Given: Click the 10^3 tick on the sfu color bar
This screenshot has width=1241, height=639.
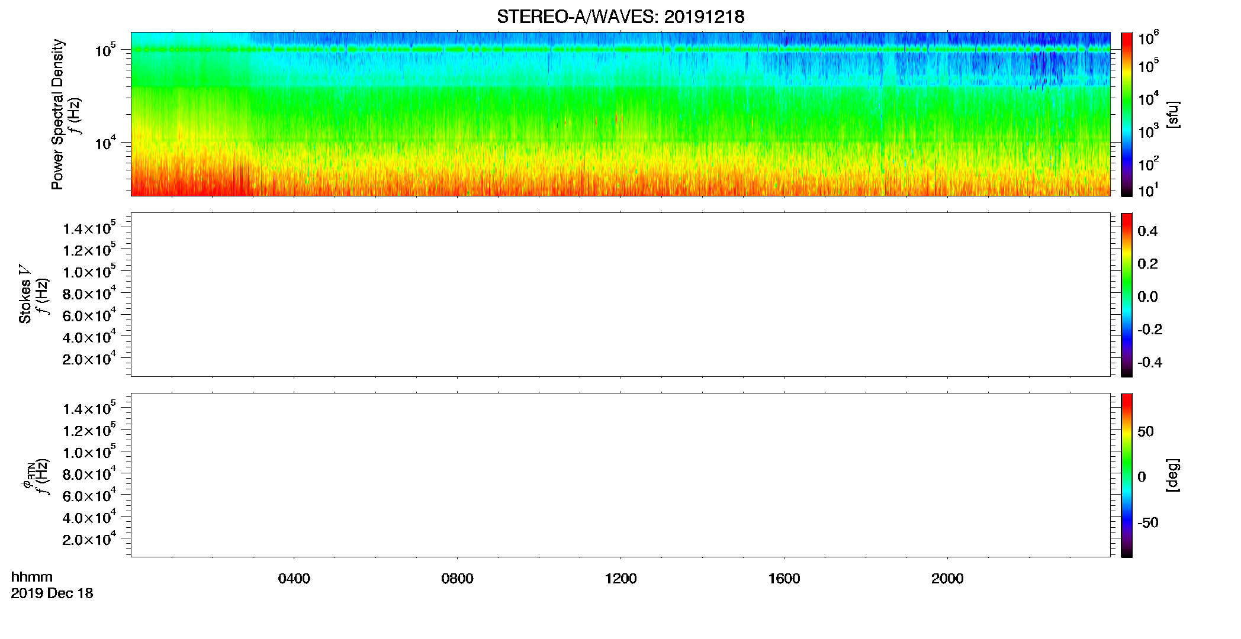Looking at the screenshot, I should 1148,130.
